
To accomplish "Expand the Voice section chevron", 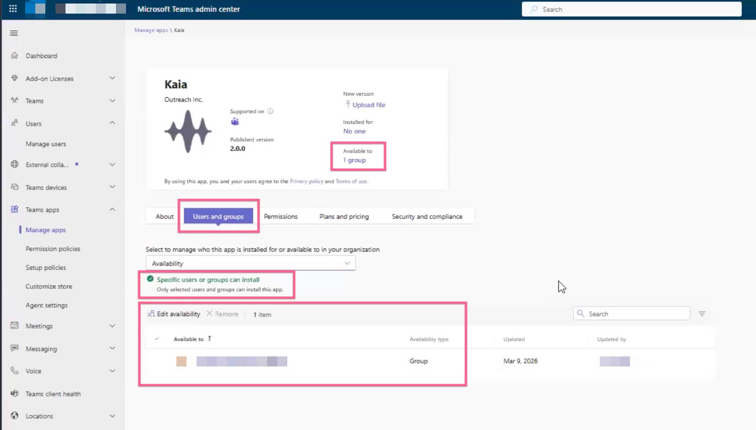I will pos(112,371).
